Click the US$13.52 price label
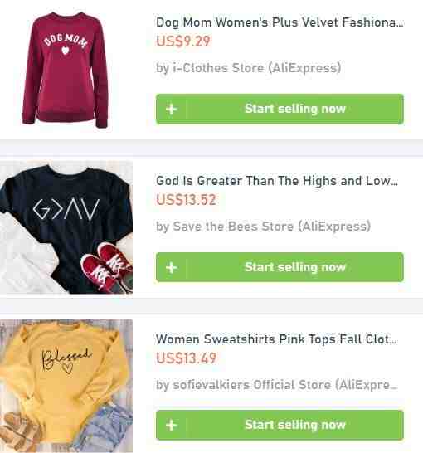 186,200
